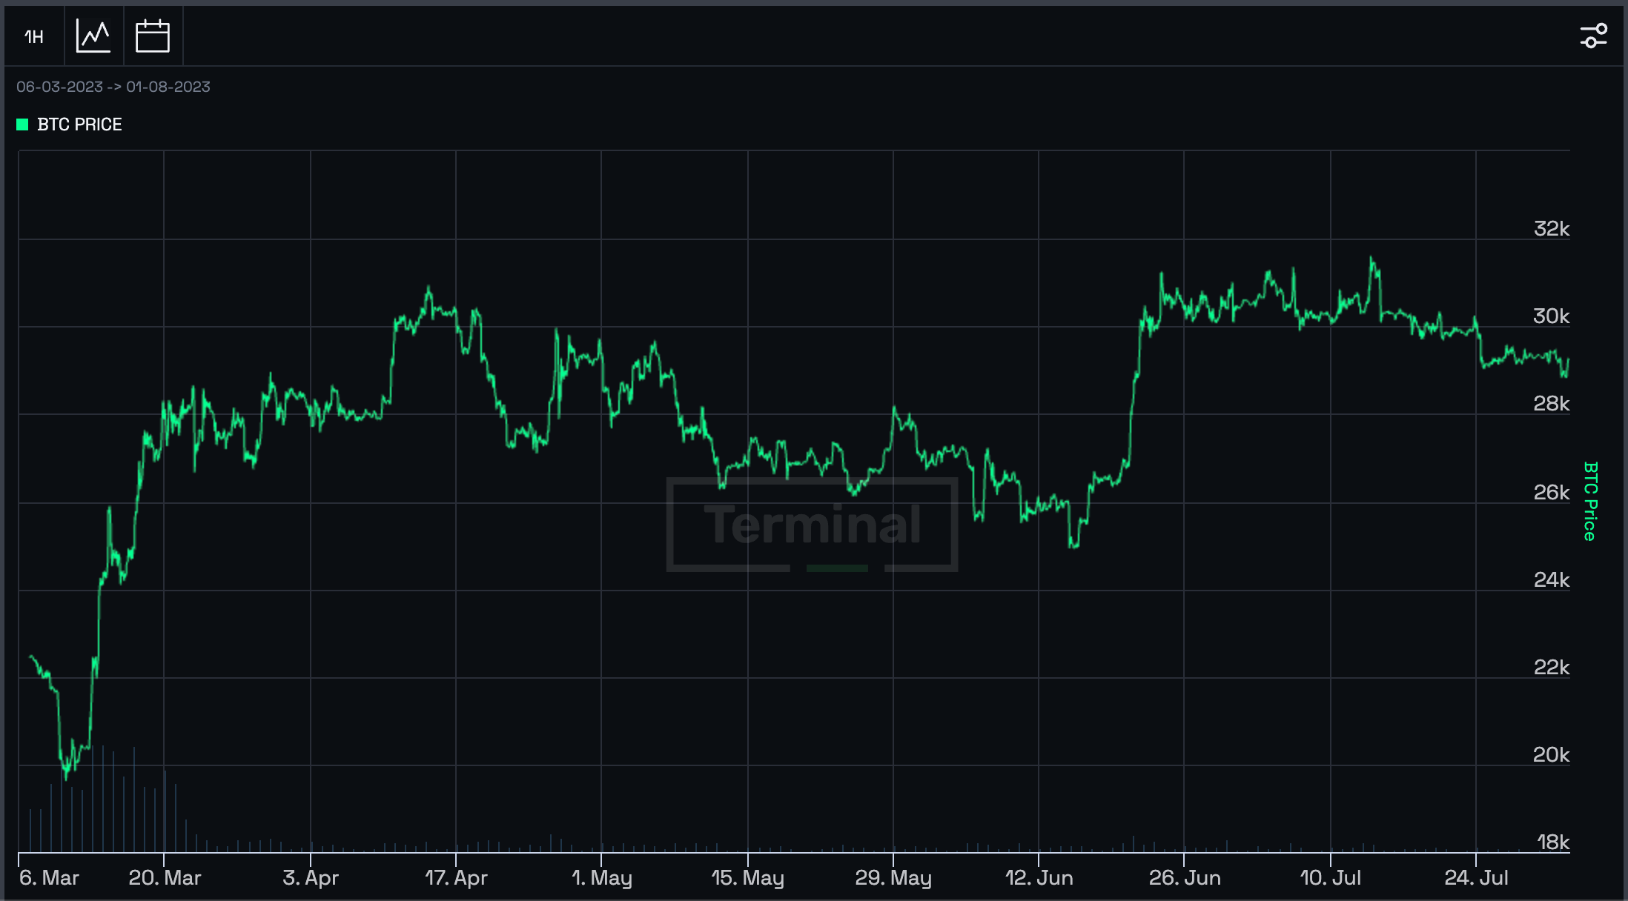Click the 26. Jun x-axis label
Viewport: 1628px width, 901px height.
(1185, 878)
